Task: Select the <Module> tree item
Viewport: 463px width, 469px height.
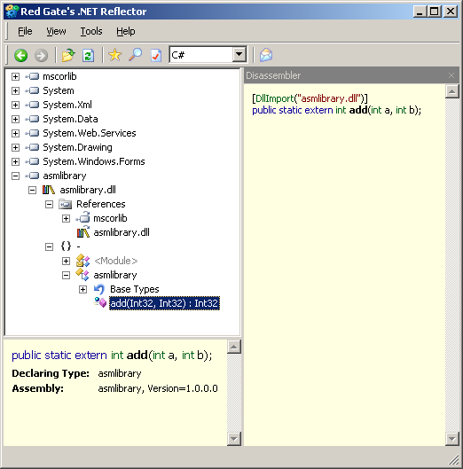Action: pos(116,261)
